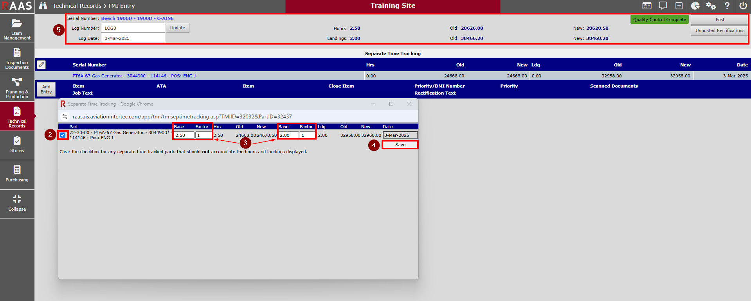
Task: Open the power/logout icon
Action: coord(743,6)
